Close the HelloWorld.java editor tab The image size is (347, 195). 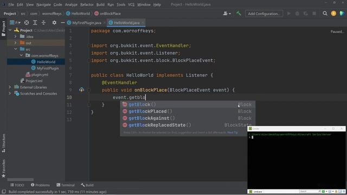(143, 23)
